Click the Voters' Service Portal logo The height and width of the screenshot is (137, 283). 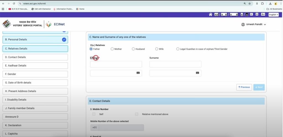22,24
